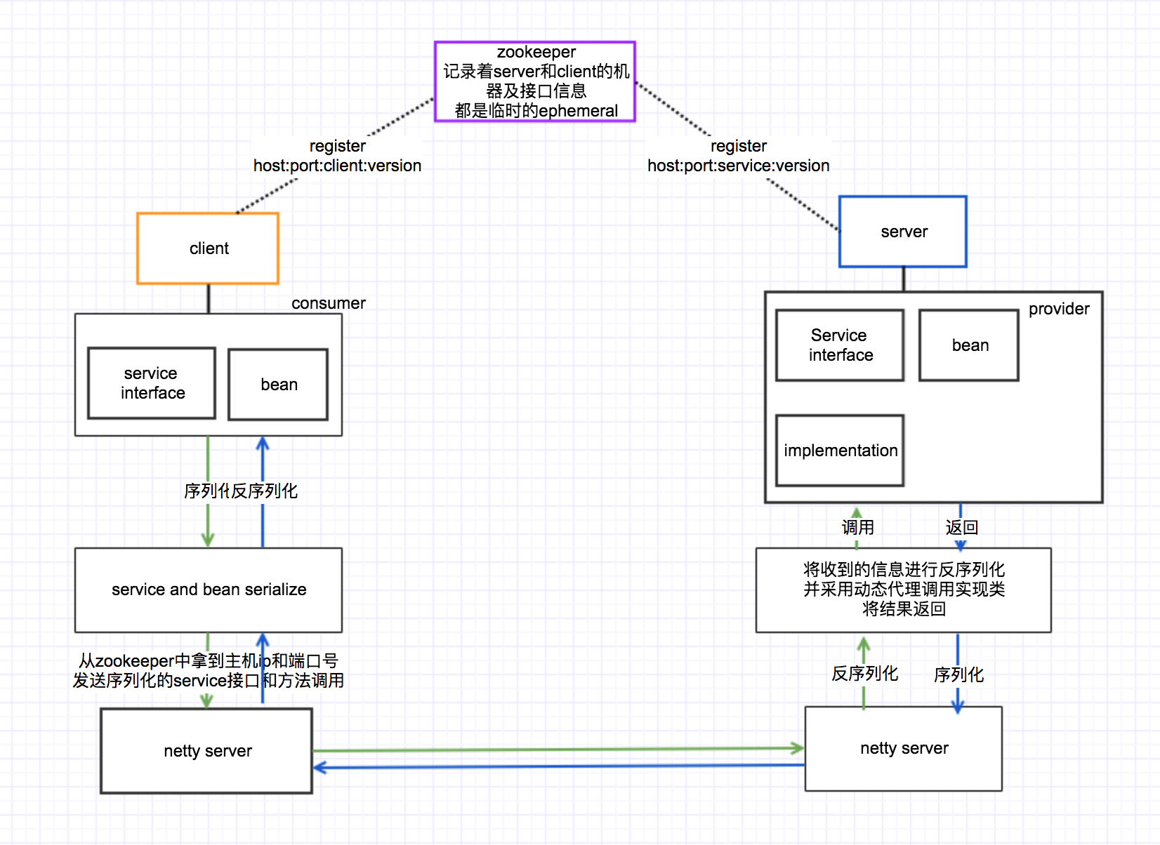Click the register host:port:service:version label
Screen dimensions: 1160x845
(x=739, y=156)
